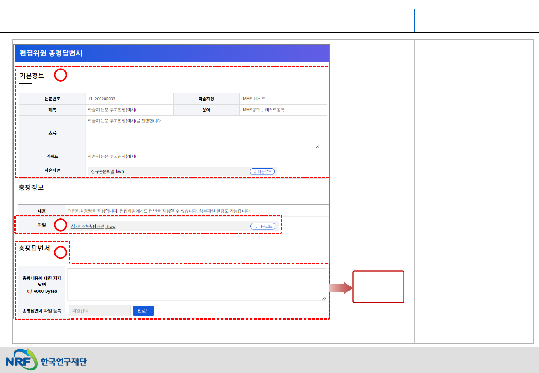Click the red circle marker beside 기본정보
Screen dimensions: 539x373
click(x=61, y=76)
